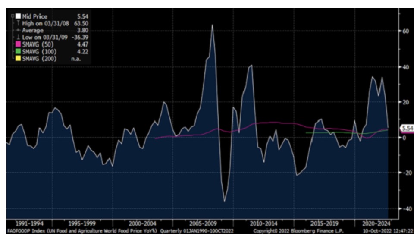This screenshot has height=239, width=420.
Task: Click the white Mid Price color swatch
Action: click(x=18, y=16)
